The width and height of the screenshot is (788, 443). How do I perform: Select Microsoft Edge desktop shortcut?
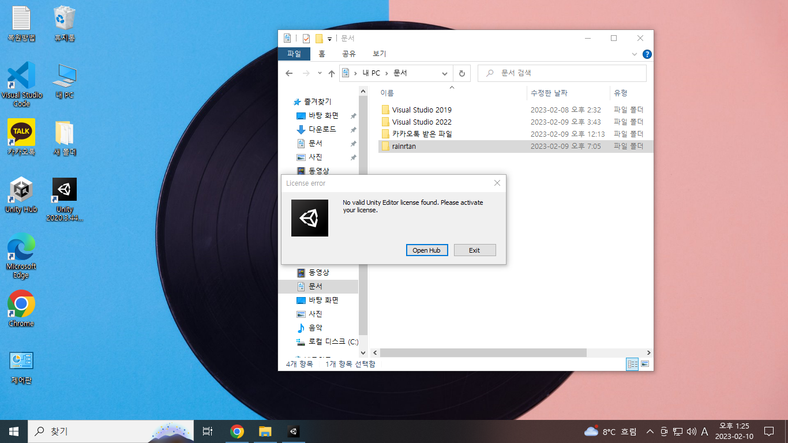pos(21,256)
